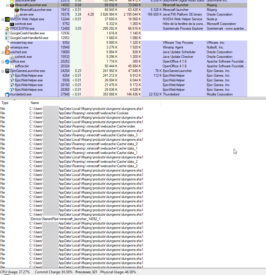Click the Oracle Corporation company for javaw.exe
The height and width of the screenshot is (275, 266).
click(x=219, y=14)
